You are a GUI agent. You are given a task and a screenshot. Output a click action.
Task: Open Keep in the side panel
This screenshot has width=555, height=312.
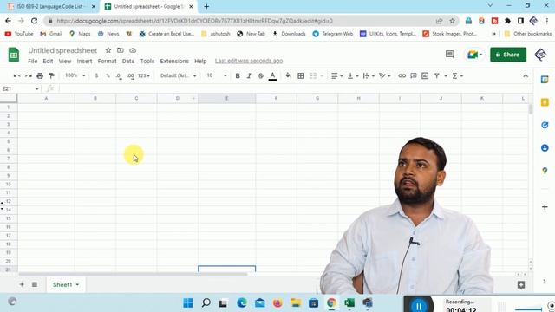point(545,102)
